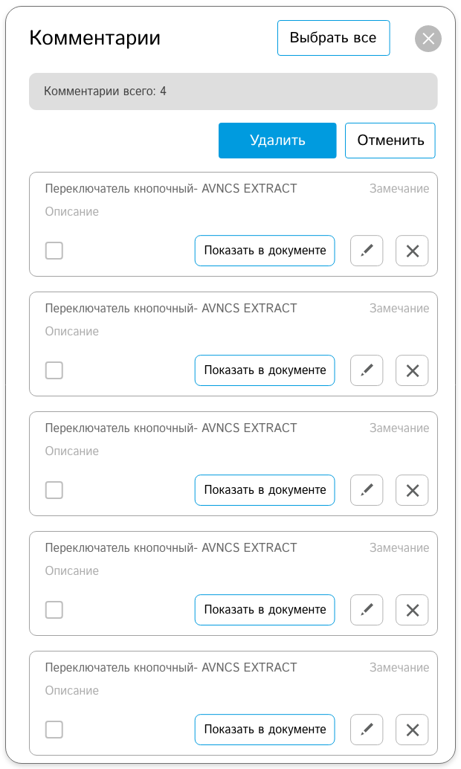Viewport: 461px width, 769px height.
Task: Tick the checkbox on the fifth comment
Action: click(54, 730)
